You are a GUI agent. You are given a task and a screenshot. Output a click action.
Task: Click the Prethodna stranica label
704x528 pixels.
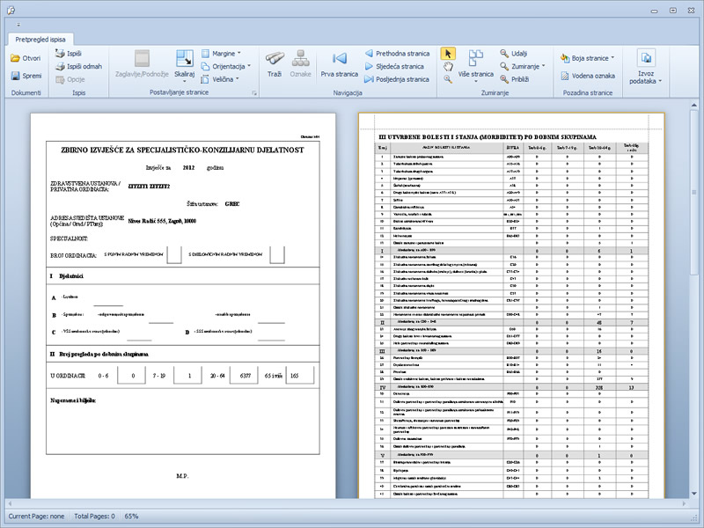pos(403,54)
